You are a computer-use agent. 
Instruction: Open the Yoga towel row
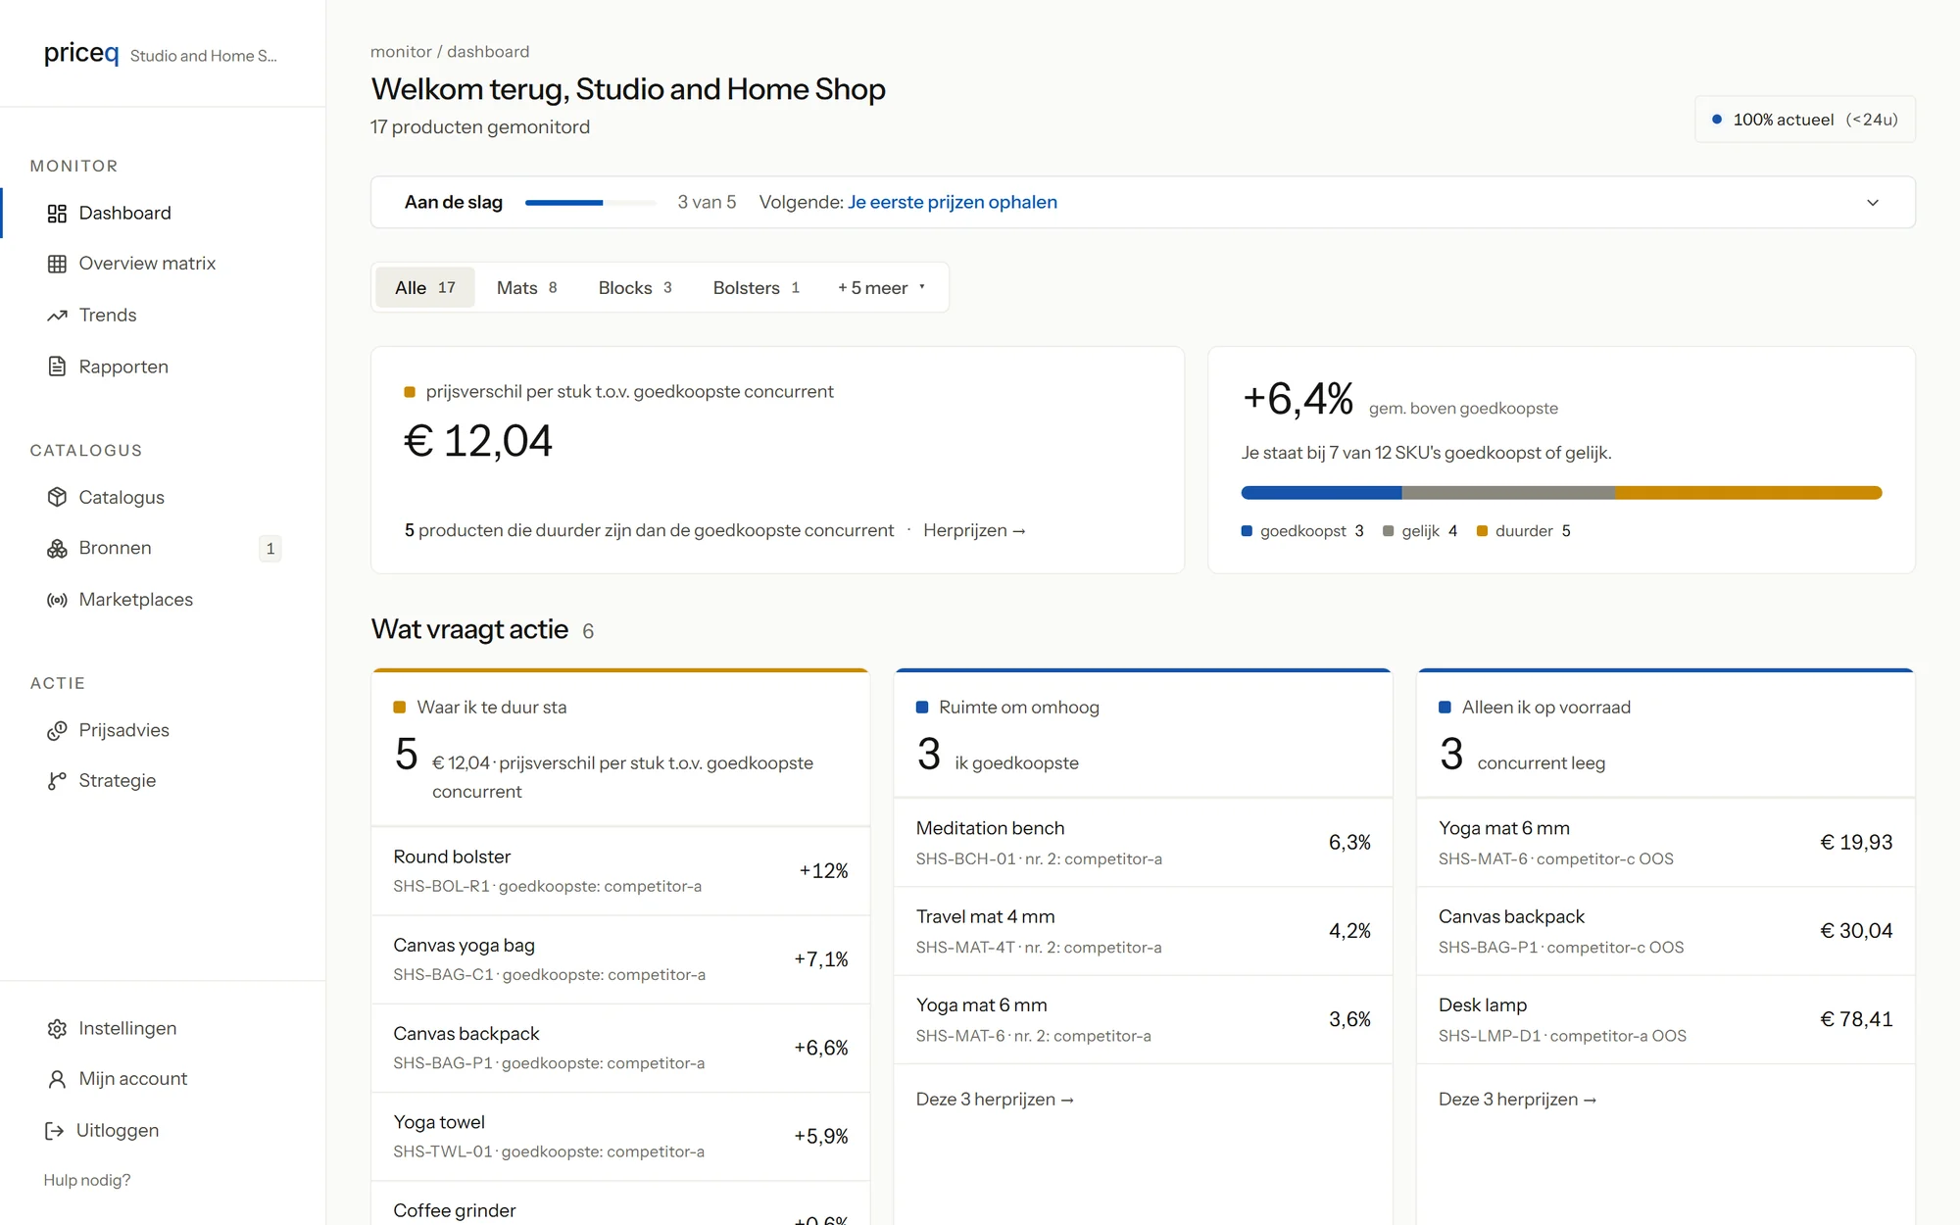coord(620,1137)
